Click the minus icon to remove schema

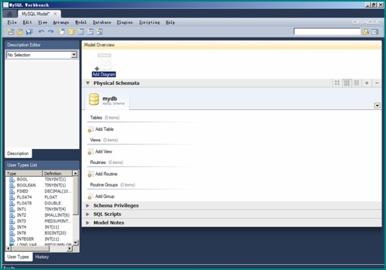click(x=376, y=83)
